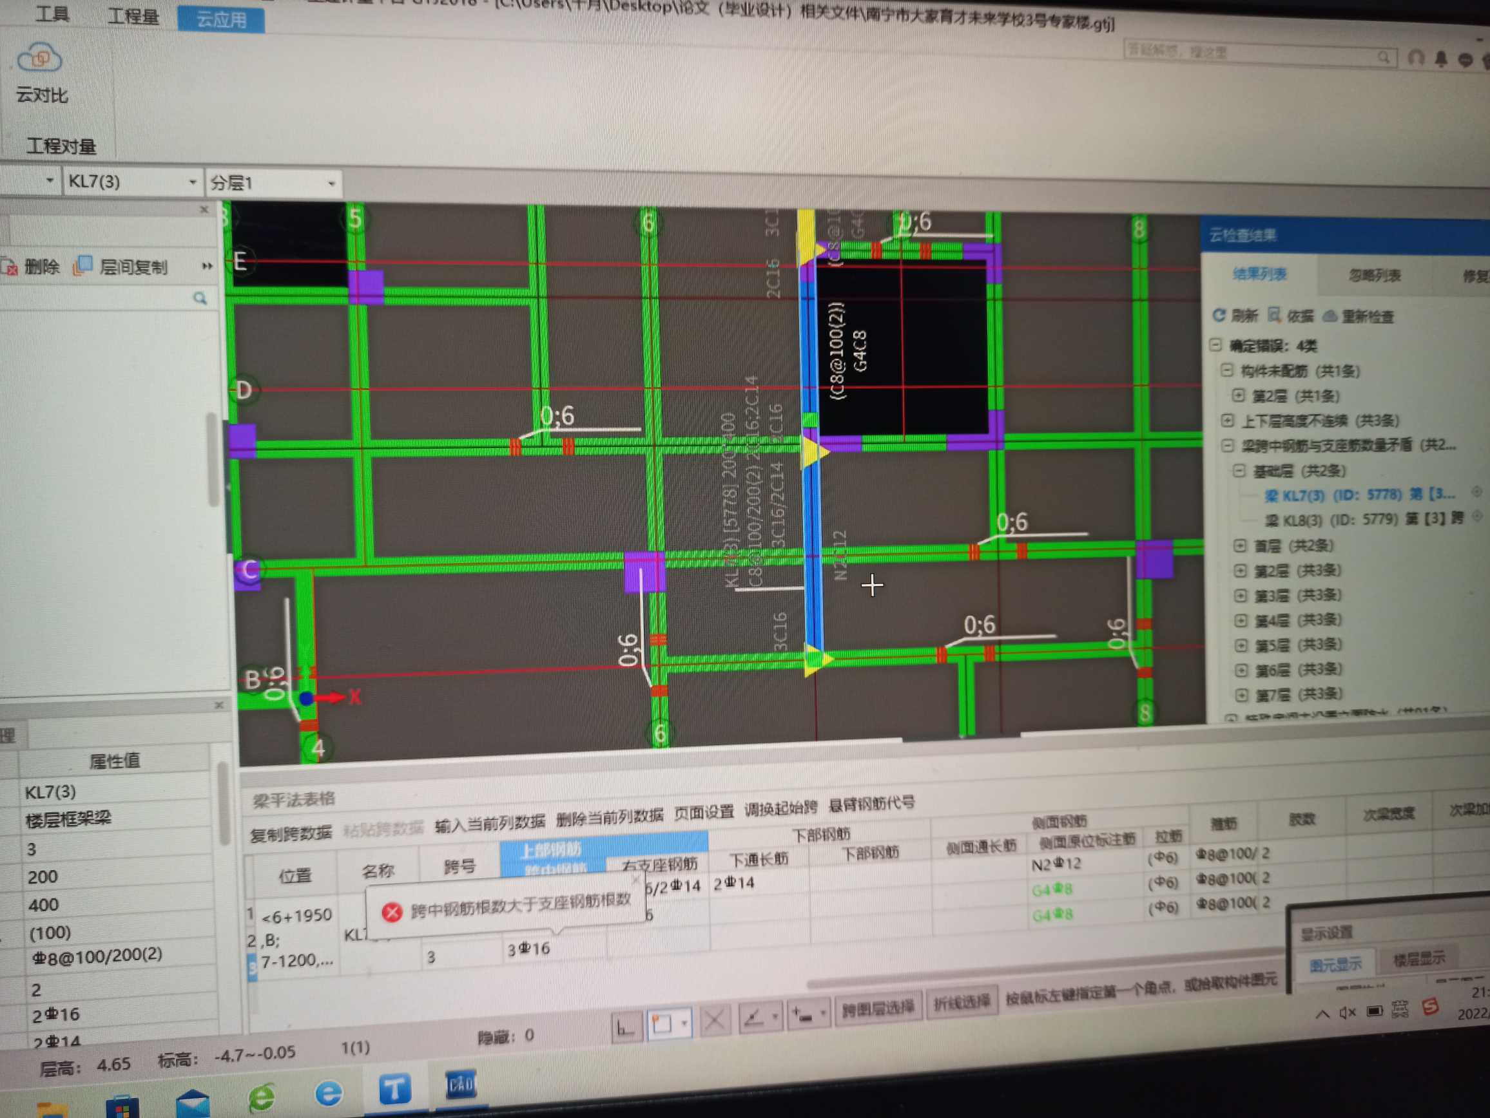Expand the 第3层 (共3条) node
The image size is (1490, 1118).
1240,595
